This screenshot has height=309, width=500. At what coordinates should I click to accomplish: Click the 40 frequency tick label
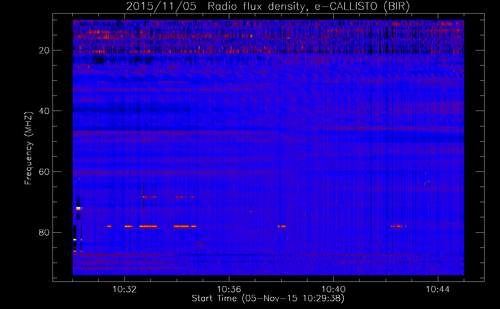44,111
